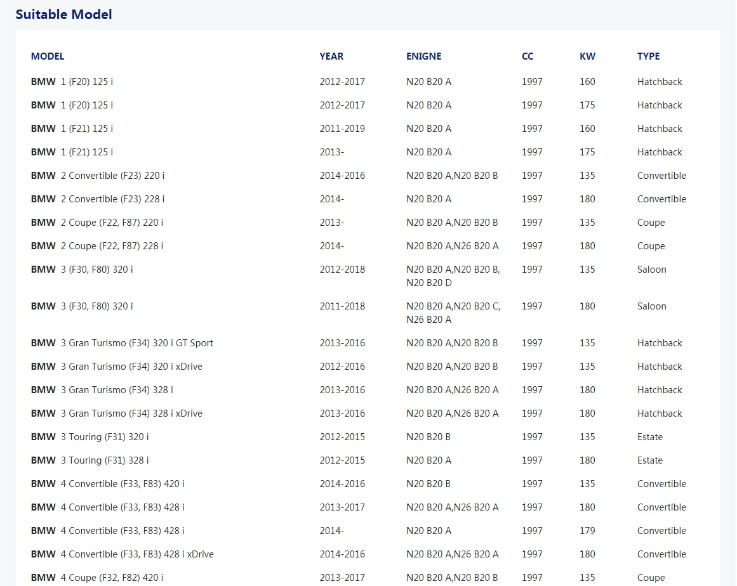This screenshot has height=586, width=737.
Task: Click KW value '179'
Action: click(x=587, y=531)
